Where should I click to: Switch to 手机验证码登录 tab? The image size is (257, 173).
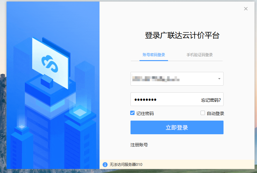(199, 55)
